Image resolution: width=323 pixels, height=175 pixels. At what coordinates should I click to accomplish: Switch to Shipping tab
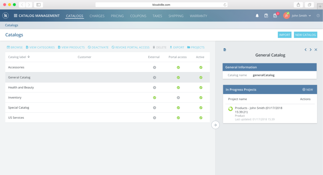176,16
